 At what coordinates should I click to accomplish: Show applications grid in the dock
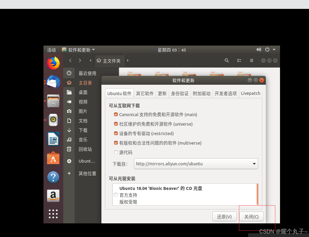point(53,214)
